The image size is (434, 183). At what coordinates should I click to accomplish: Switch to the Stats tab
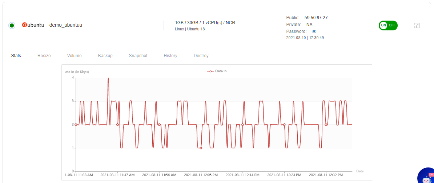click(x=16, y=56)
